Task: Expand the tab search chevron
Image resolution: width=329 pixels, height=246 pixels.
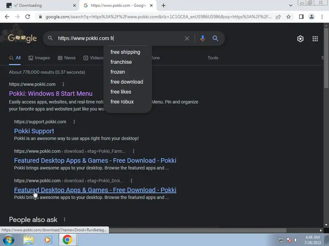Action: [x=290, y=5]
